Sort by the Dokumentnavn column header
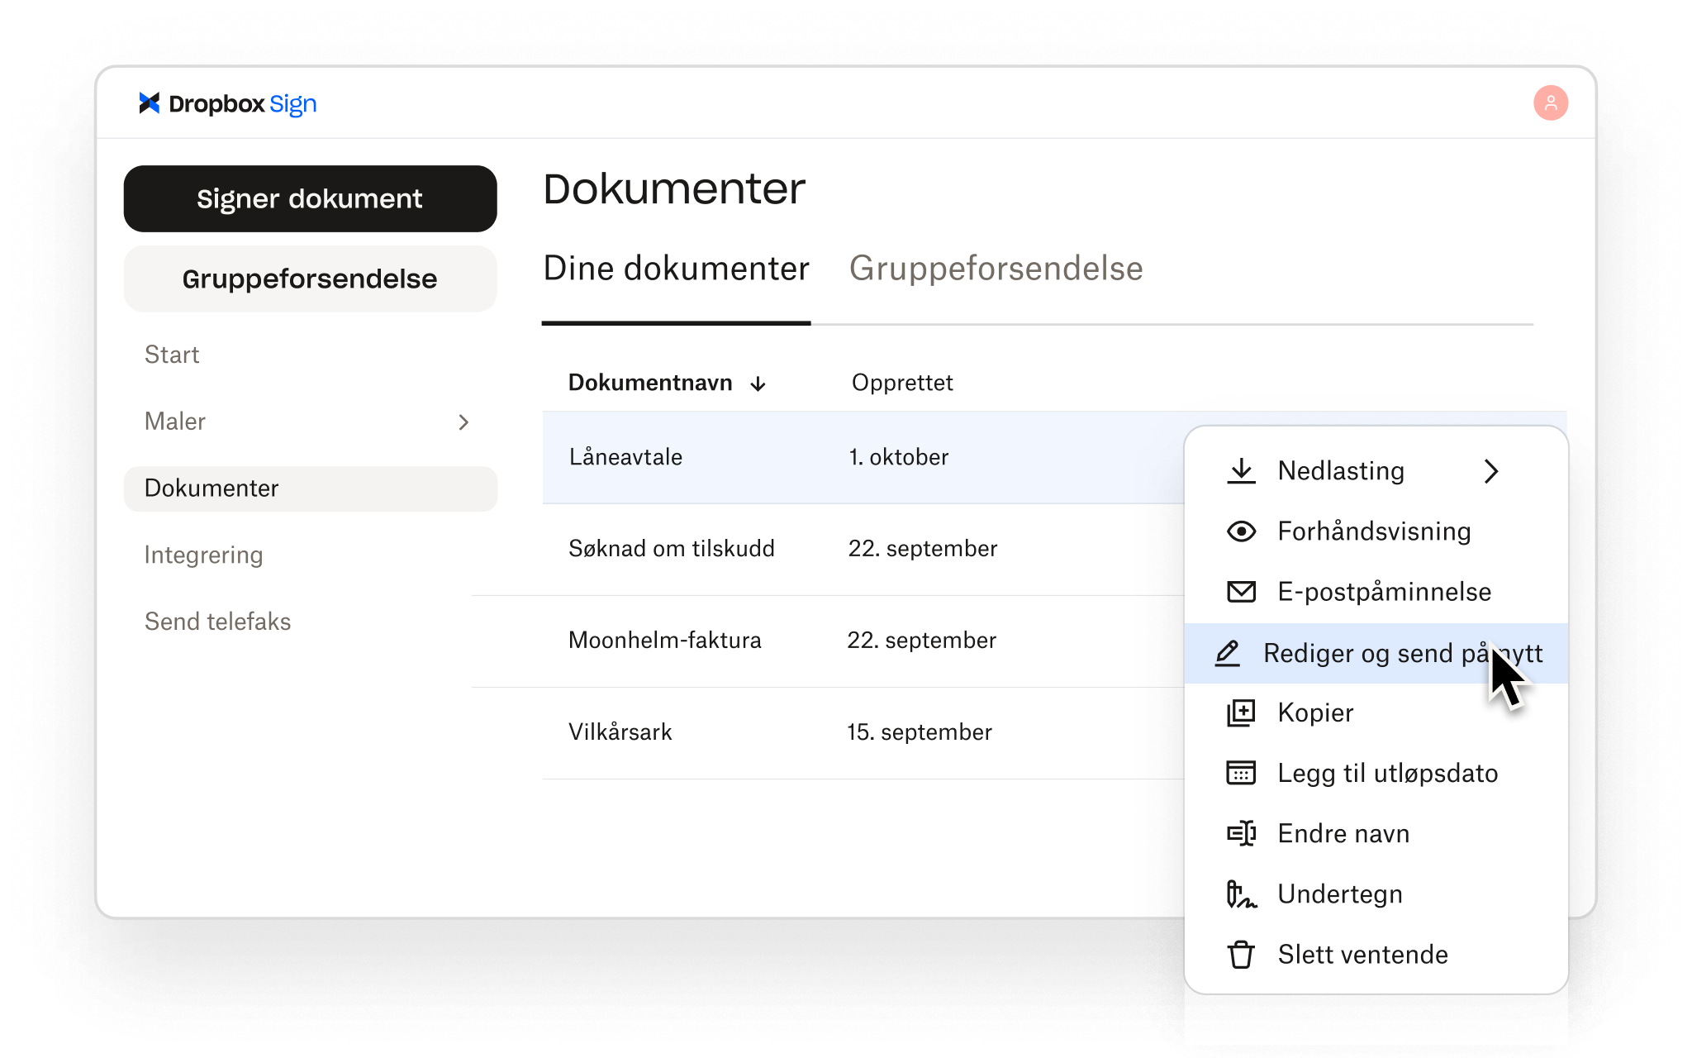Viewport: 1692px width, 1058px height. click(x=650, y=383)
